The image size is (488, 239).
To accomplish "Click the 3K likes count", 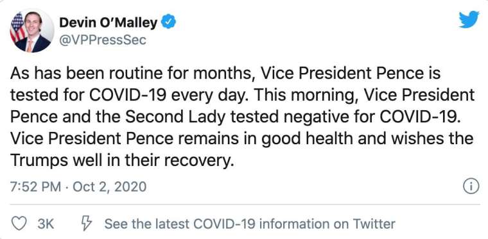I will (46, 224).
